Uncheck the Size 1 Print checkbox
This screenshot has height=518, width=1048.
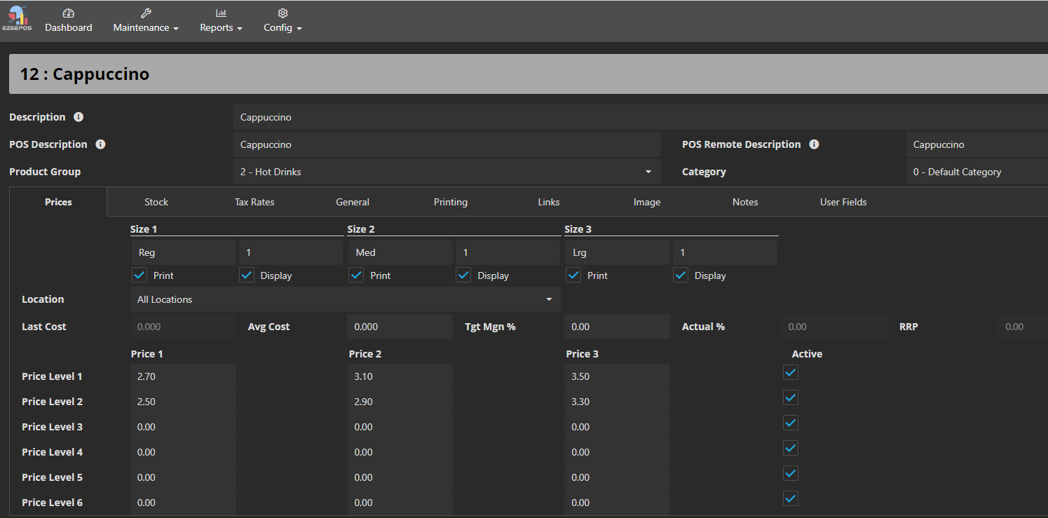click(x=139, y=275)
